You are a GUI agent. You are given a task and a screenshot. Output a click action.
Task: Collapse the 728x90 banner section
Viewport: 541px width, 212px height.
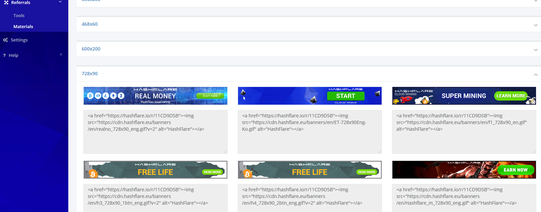point(309,74)
